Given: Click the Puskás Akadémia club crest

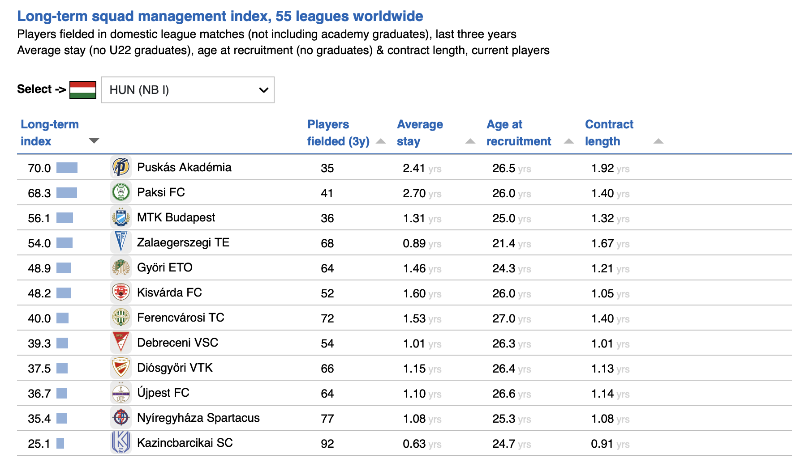Looking at the screenshot, I should pyautogui.click(x=121, y=168).
